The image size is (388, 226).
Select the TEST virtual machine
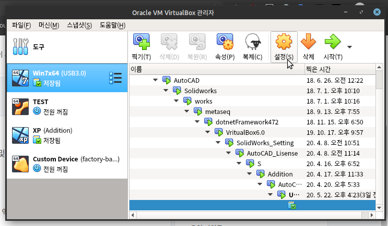[67, 107]
